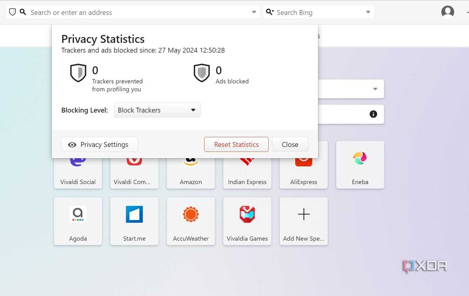Click the info circle icon on start page

pos(373,114)
